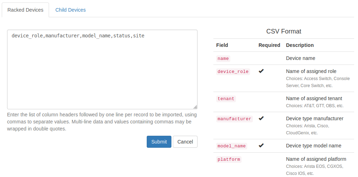The width and height of the screenshot is (358, 177).
Task: Click the 'CSV Format' heading
Action: point(284,31)
